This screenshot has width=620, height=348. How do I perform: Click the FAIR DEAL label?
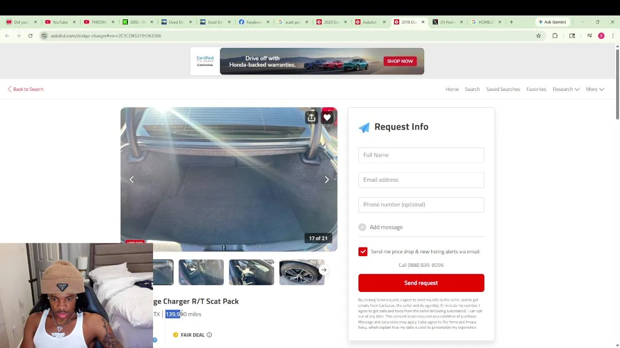[x=193, y=335]
